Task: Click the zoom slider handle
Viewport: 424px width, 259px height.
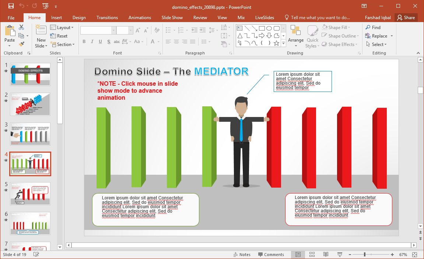Action: coord(365,255)
